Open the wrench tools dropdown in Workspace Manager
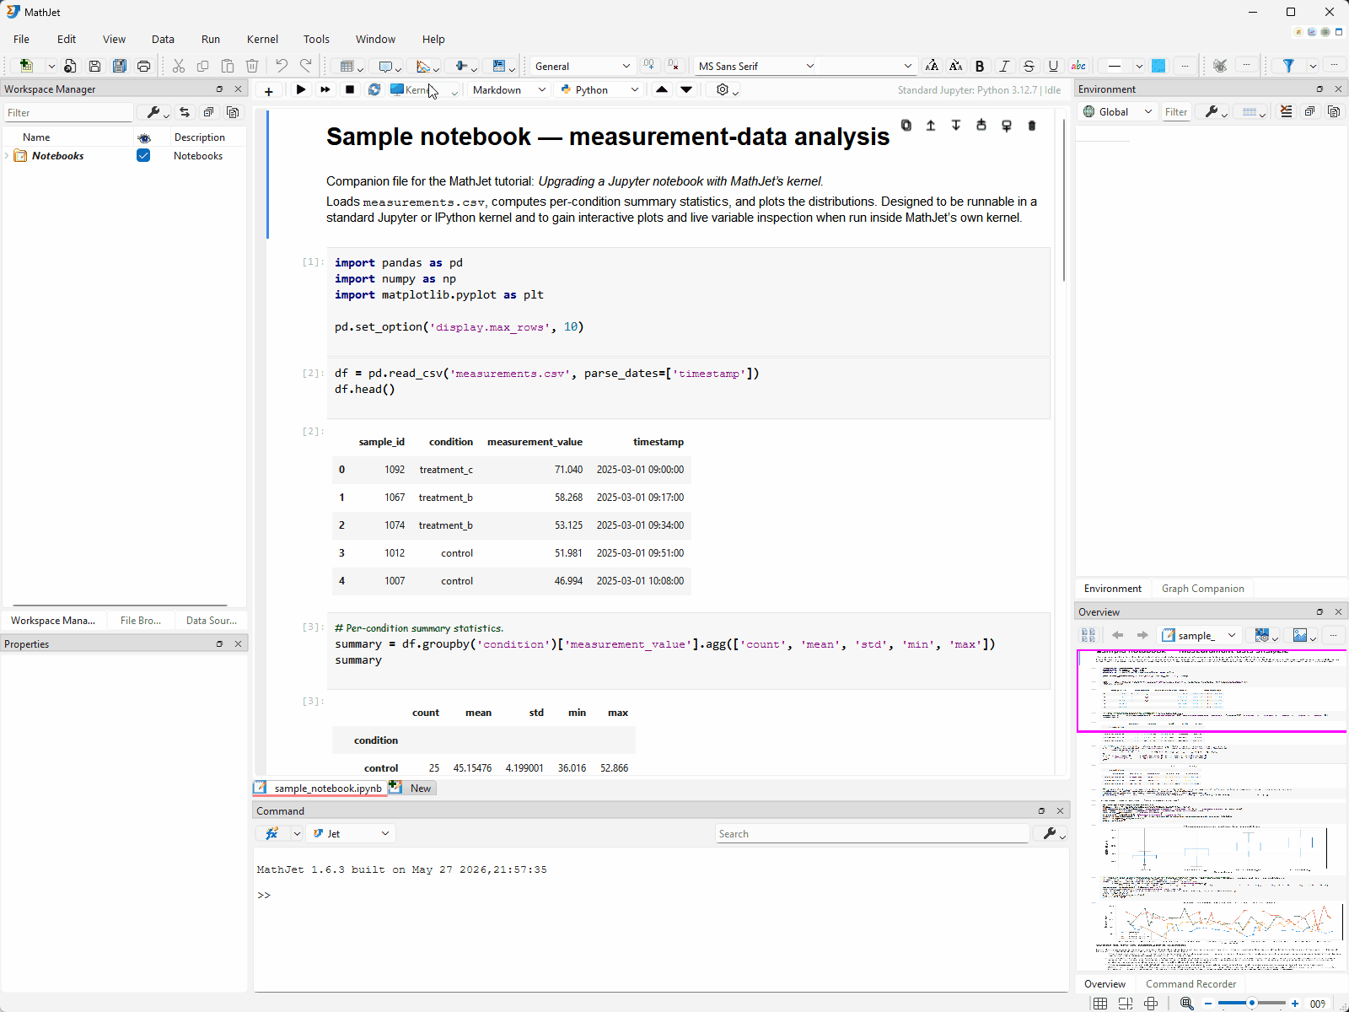Viewport: 1349px width, 1012px height. pyautogui.click(x=158, y=112)
